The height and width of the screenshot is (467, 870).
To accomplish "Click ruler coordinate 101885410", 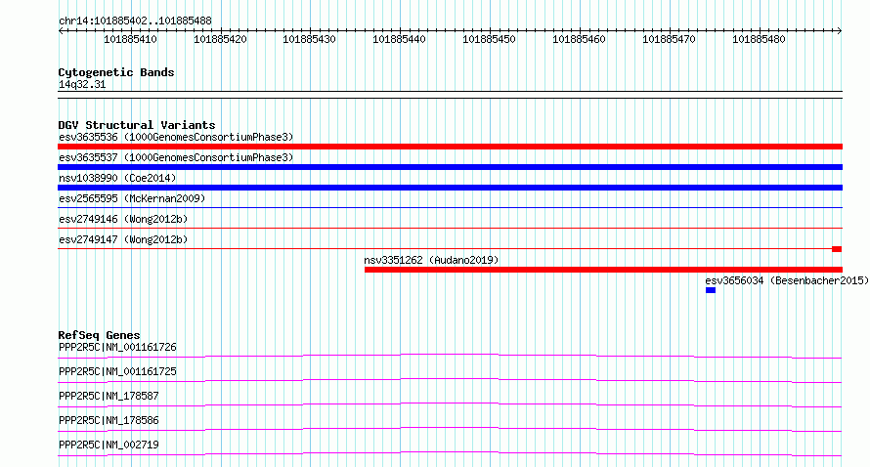I will pos(130,39).
